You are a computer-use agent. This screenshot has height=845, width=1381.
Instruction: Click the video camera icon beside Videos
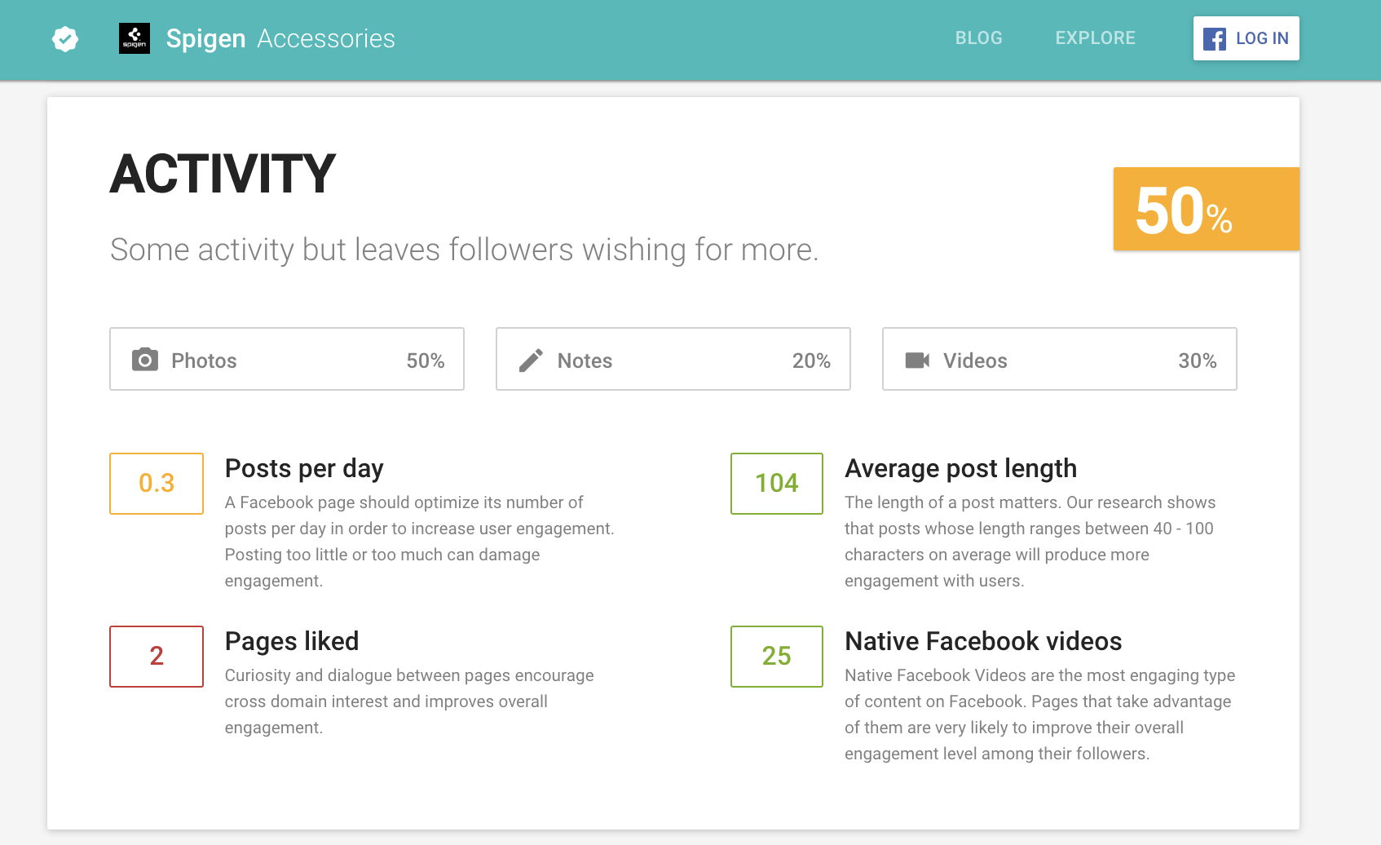pyautogui.click(x=917, y=360)
